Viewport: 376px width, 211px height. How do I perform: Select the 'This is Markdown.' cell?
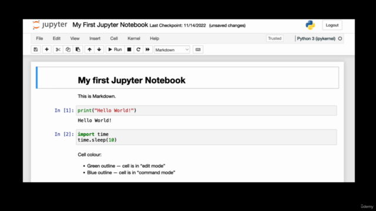96,96
